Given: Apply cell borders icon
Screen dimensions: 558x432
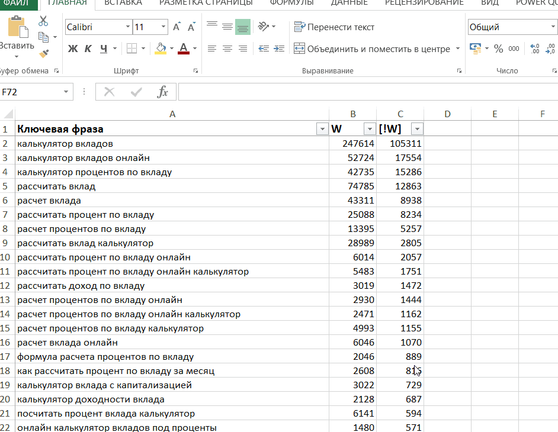Looking at the screenshot, I should pyautogui.click(x=132, y=49).
